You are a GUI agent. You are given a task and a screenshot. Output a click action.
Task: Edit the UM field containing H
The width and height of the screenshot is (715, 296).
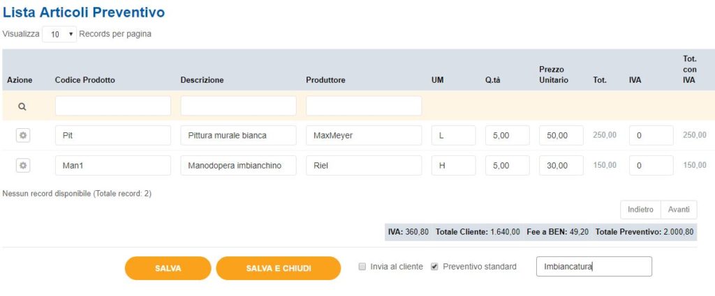452,165
